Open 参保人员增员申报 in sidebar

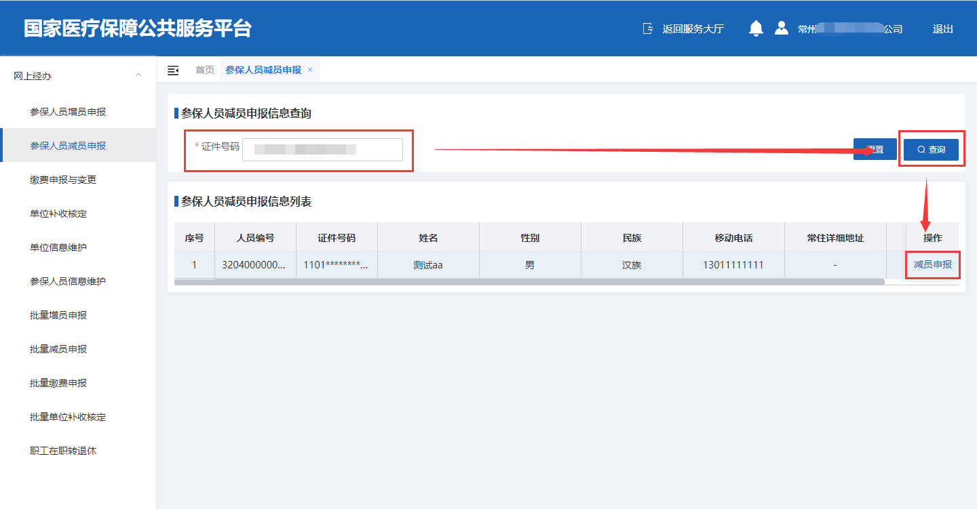[x=68, y=112]
